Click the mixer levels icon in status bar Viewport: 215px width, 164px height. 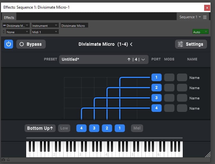coord(8,160)
